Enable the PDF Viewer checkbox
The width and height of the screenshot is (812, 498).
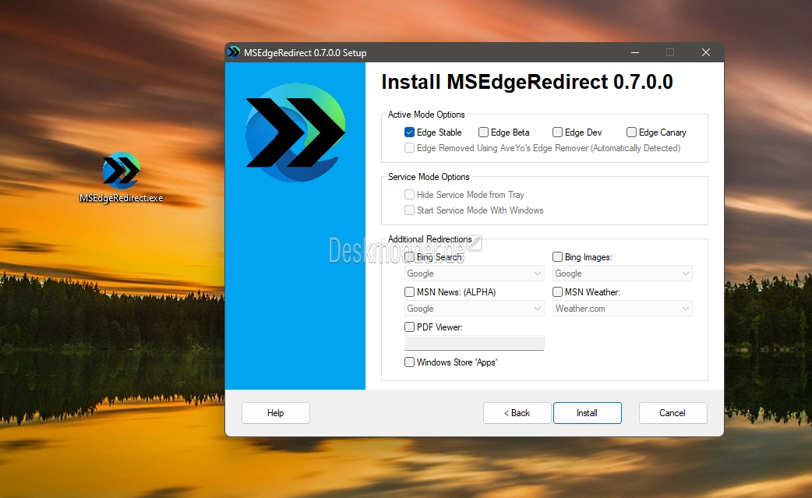[409, 327]
